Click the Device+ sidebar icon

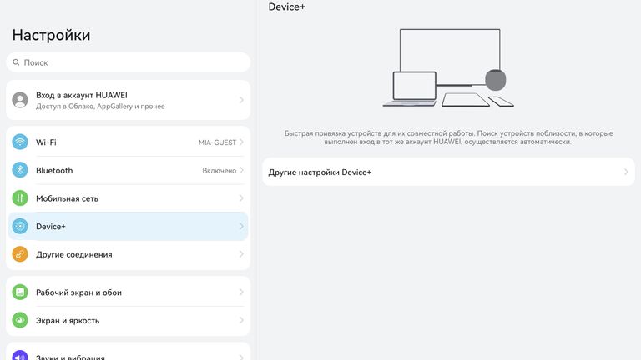[x=20, y=226]
